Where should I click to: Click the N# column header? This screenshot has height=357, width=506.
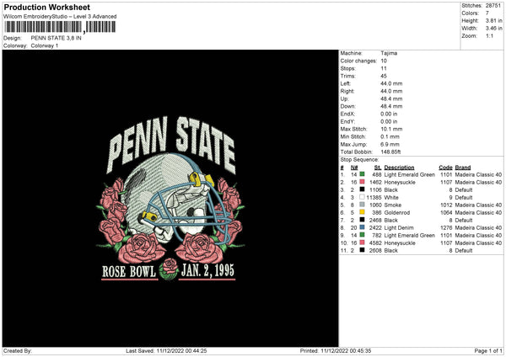pyautogui.click(x=354, y=168)
